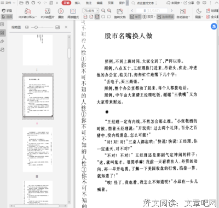Open the 页面 tab
The image size is (219, 208).
(111, 3)
